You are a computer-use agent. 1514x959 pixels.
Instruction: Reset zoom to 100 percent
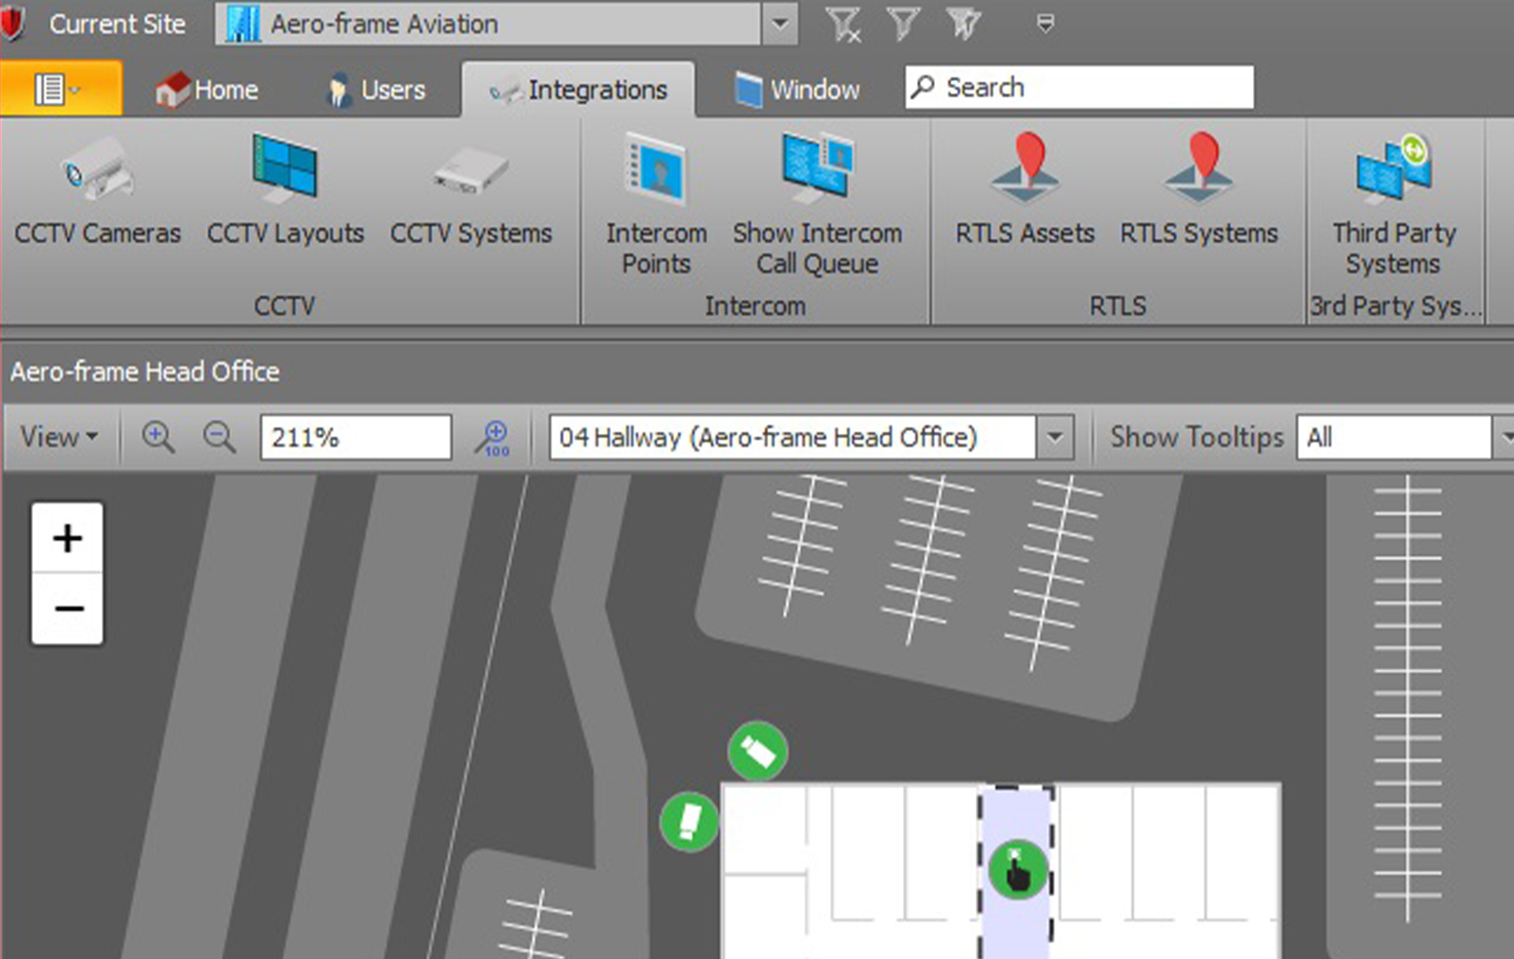tap(493, 438)
